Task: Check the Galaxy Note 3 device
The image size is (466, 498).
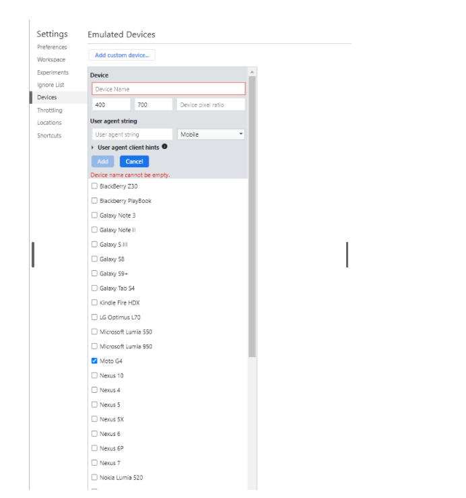Action: click(x=94, y=215)
